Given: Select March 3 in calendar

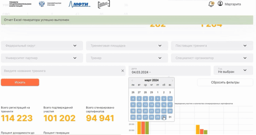Looking at the screenshot, I should [170, 92].
